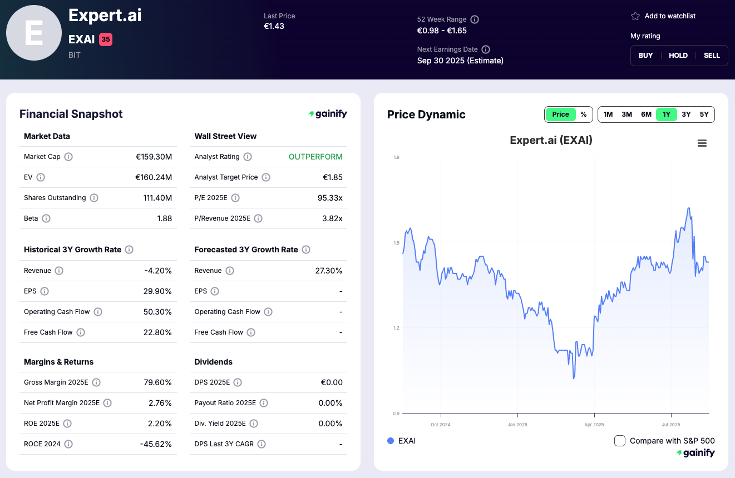Click Net Profit Margin 2025E info icon
Image resolution: width=735 pixels, height=478 pixels.
coord(107,403)
